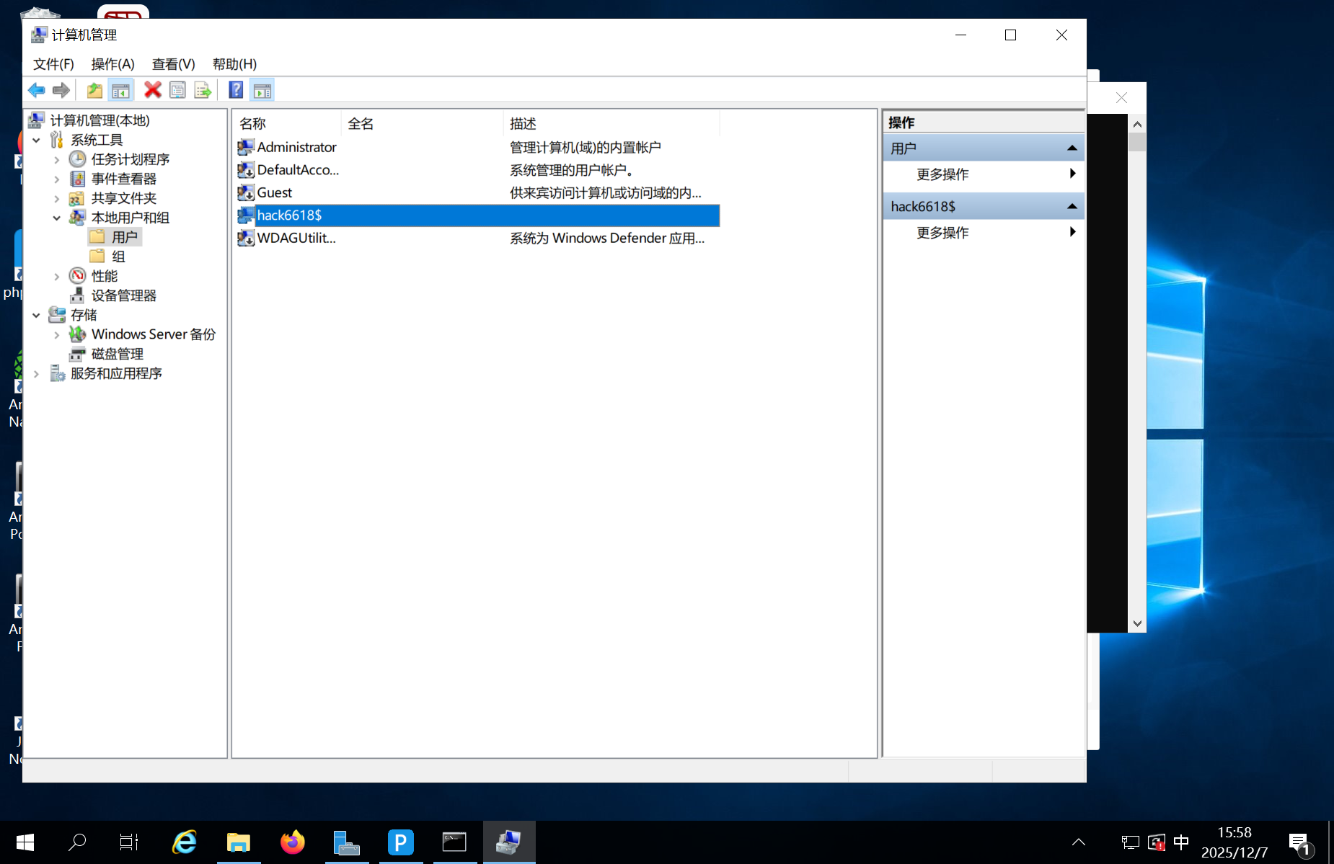Click scroll-up arrow in background window

[1137, 125]
